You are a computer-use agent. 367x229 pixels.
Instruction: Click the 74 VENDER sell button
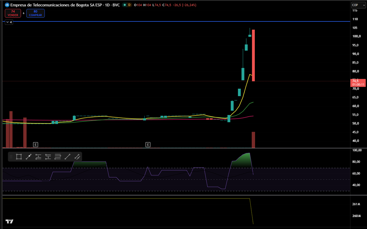pyautogui.click(x=13, y=13)
